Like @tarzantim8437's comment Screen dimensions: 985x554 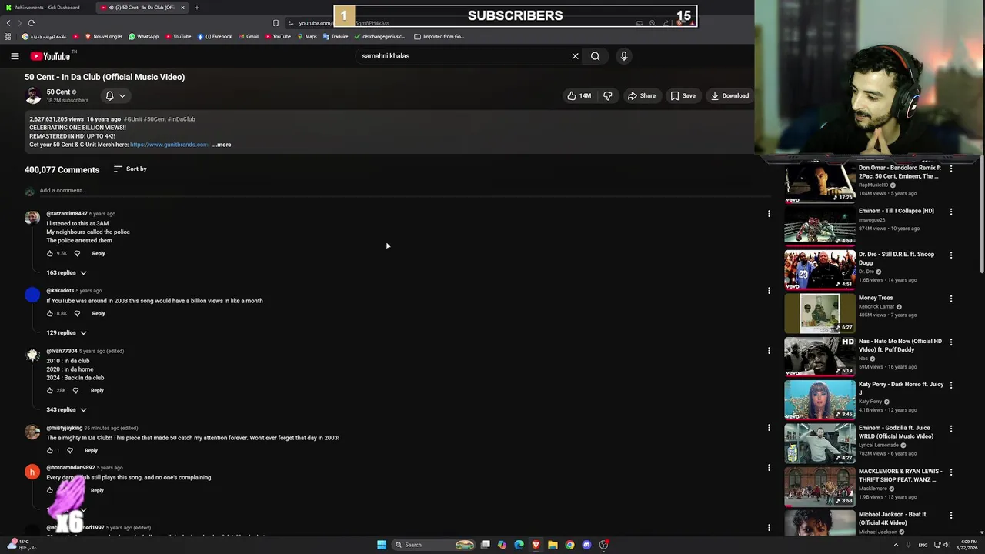point(50,253)
